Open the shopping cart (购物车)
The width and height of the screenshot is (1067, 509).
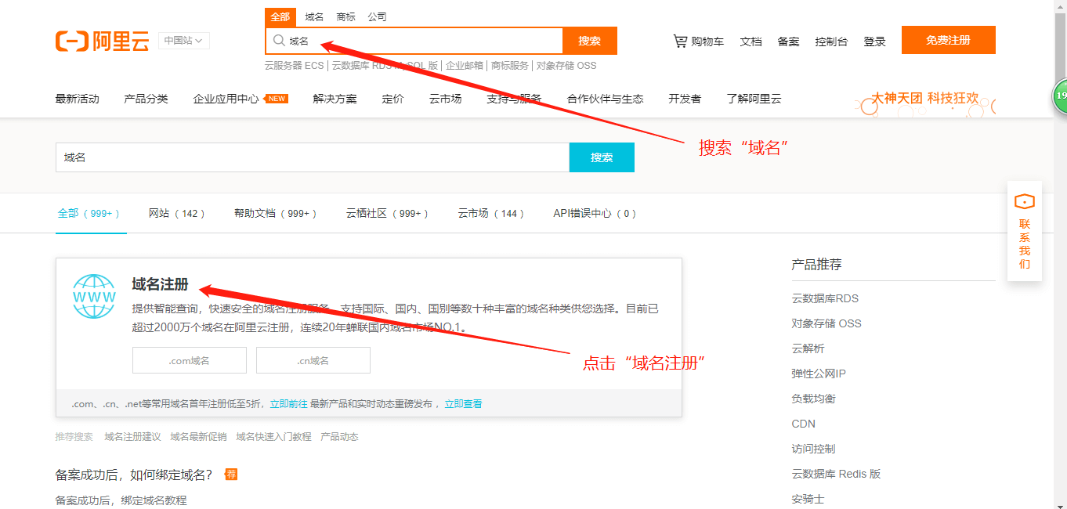pos(699,42)
